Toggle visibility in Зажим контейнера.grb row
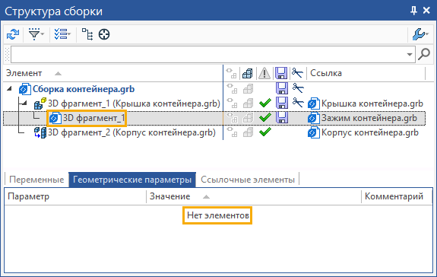The image size is (437, 277). pos(231,118)
